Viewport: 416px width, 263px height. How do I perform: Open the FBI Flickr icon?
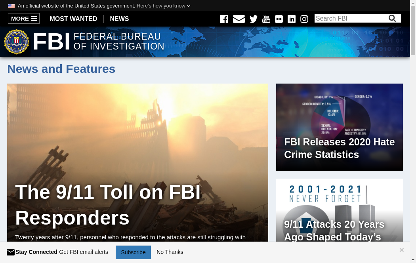coord(279,19)
